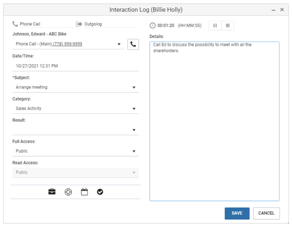Click the Date/Time input field
Image resolution: width=292 pixels, height=227 pixels.
tap(75, 66)
